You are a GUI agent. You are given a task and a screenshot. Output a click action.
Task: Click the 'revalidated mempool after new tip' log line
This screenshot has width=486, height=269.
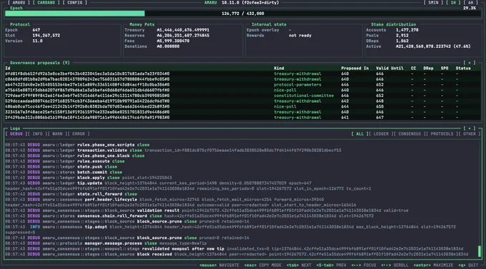pos(234,249)
